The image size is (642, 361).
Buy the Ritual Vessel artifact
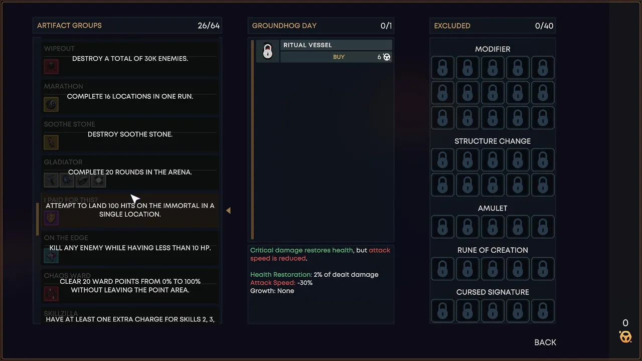tap(339, 57)
